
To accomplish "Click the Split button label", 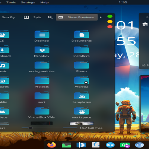I will point(37,17).
